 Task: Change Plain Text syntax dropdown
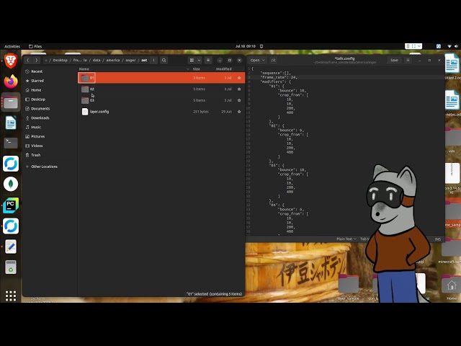coord(346,239)
